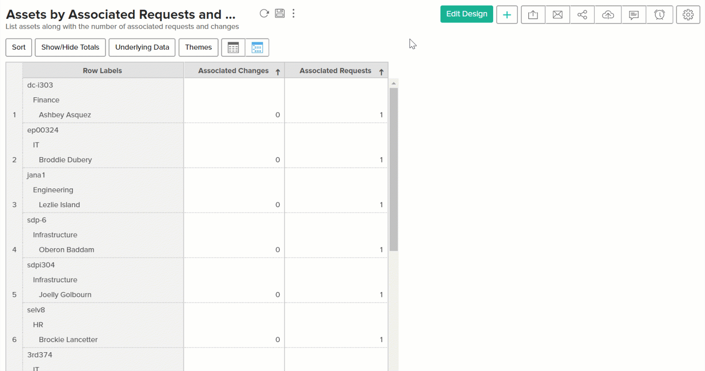Screen dimensions: 705x371
Task: Click the schedule alarm clock icon
Action: coord(659,15)
